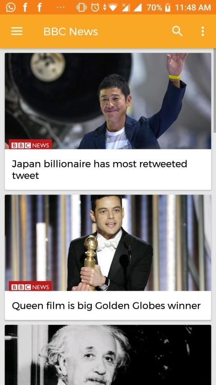Tap the alarm clock status icon
The height and width of the screenshot is (385, 216).
click(95, 7)
